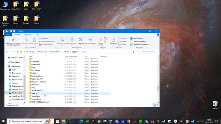Select the Rockstar Games folder

37,76
